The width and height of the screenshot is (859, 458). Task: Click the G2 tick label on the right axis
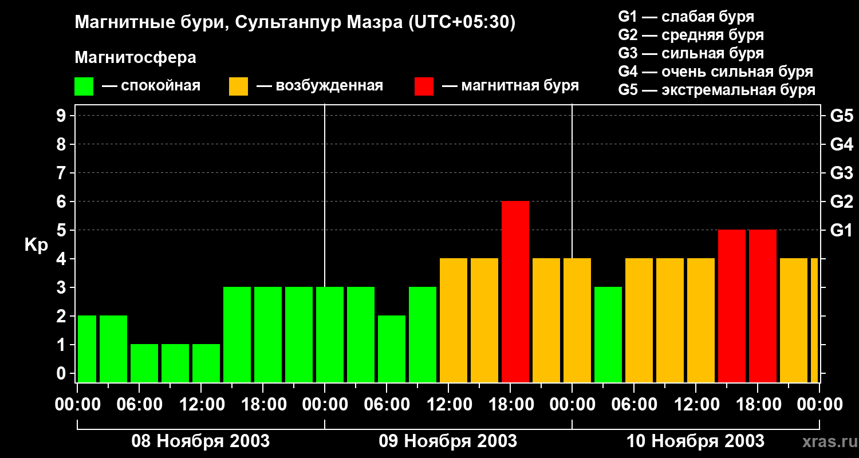pos(841,202)
